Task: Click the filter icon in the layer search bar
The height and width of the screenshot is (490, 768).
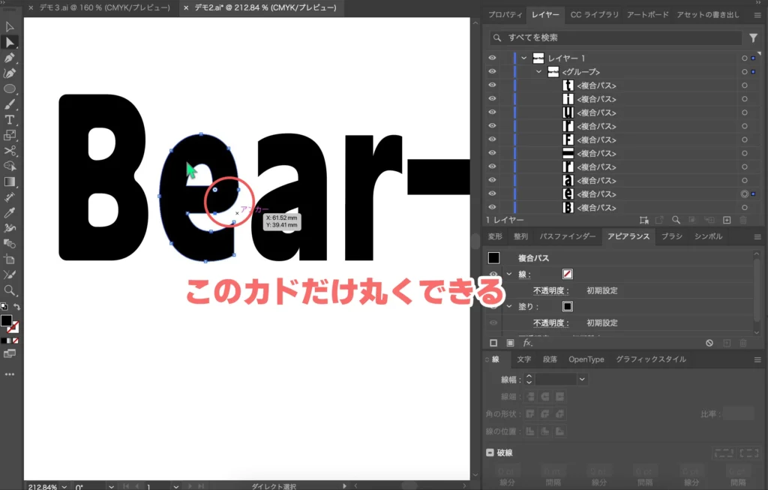Action: (x=754, y=38)
